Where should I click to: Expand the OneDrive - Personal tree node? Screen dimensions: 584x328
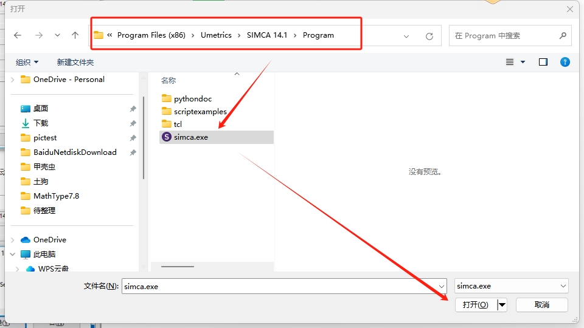[13, 80]
